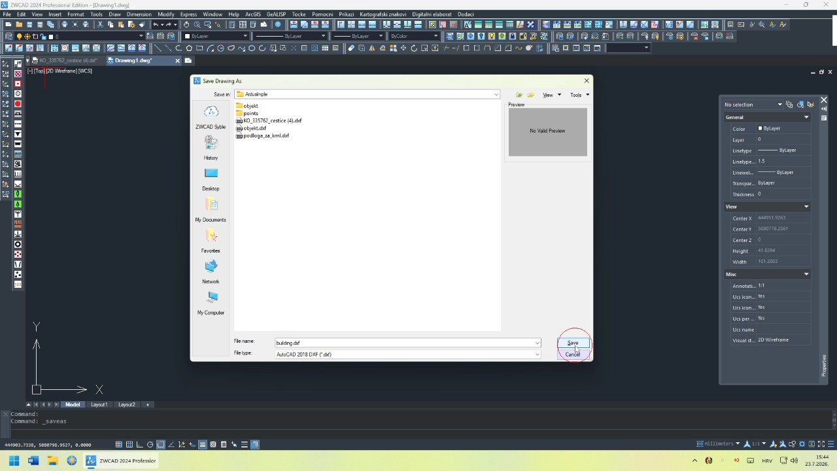Toggle ortho mode in status bar

coord(140,445)
